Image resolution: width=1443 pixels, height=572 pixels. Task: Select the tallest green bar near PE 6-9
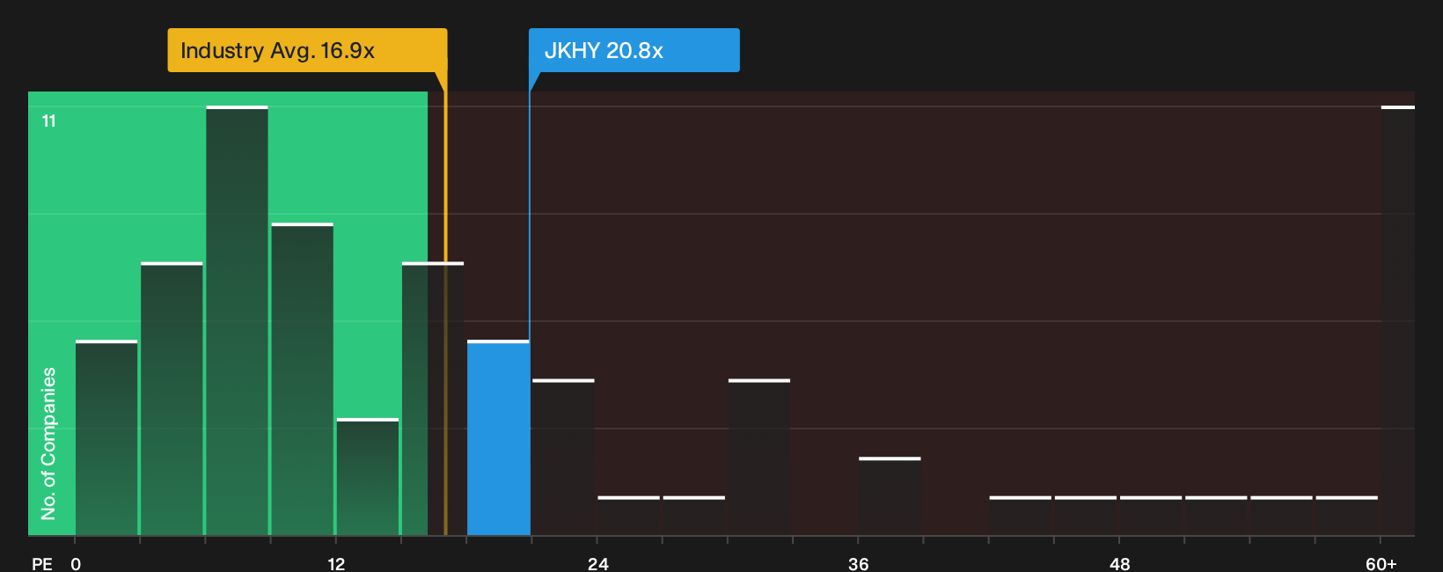[x=237, y=320]
